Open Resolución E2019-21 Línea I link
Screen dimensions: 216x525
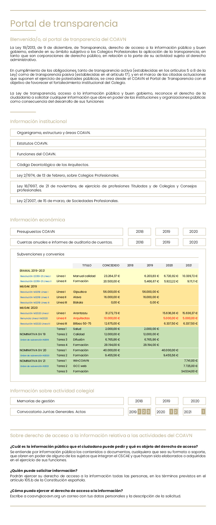point(36,276)
